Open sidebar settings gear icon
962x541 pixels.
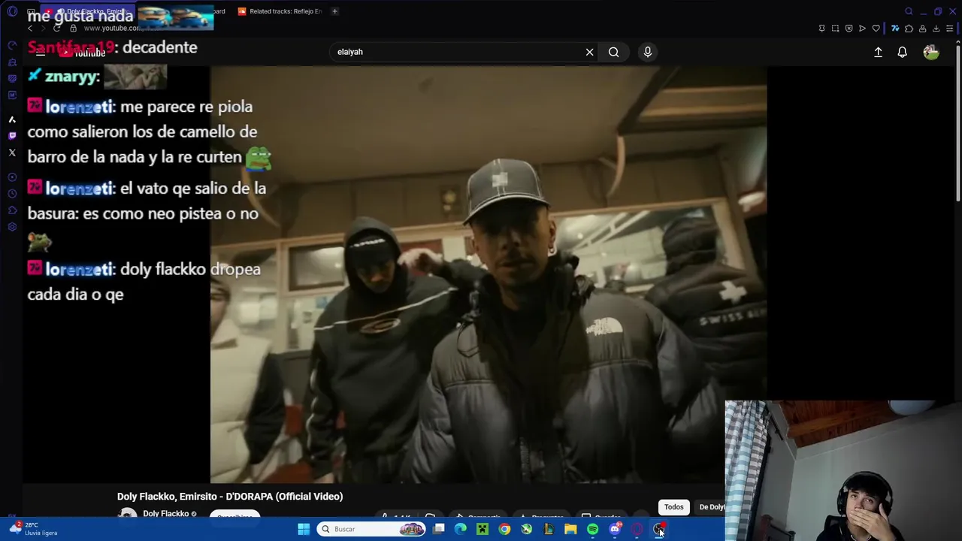click(12, 227)
